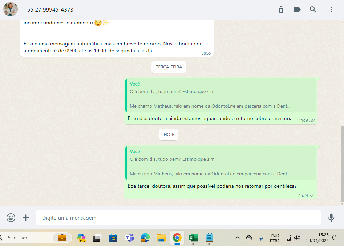Click the microphone tray icon
Viewport: 344px width, 246px height.
pos(260,238)
